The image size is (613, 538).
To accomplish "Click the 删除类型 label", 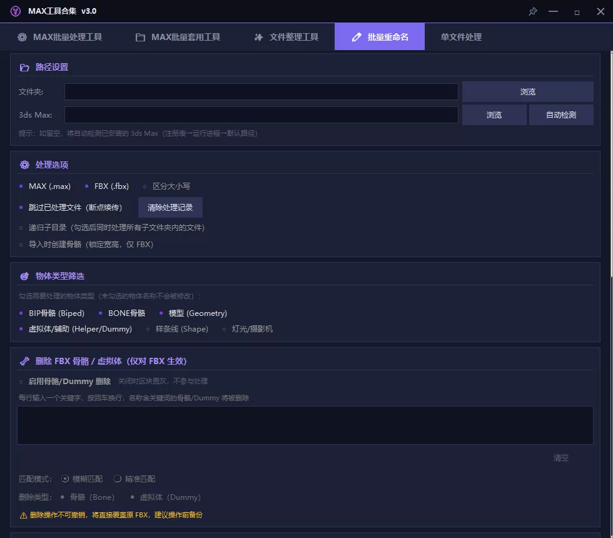I will click(35, 497).
